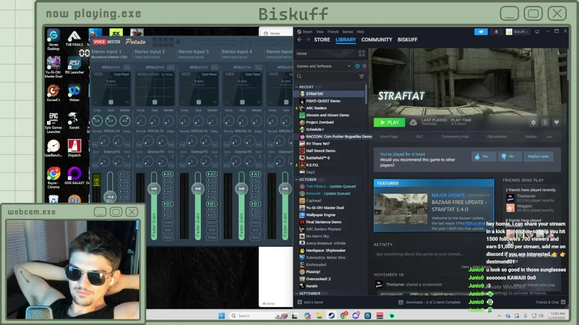Screen dimensions: 579x325
Task: Open Friends & Chat in Steam
Action: tap(551, 302)
